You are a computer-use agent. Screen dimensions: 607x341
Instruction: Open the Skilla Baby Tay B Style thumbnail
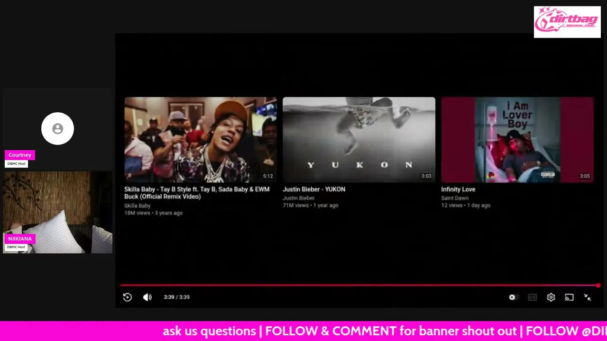[201, 140]
